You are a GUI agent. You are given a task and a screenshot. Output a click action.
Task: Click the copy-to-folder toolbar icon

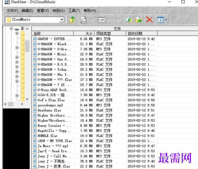(x=129, y=20)
